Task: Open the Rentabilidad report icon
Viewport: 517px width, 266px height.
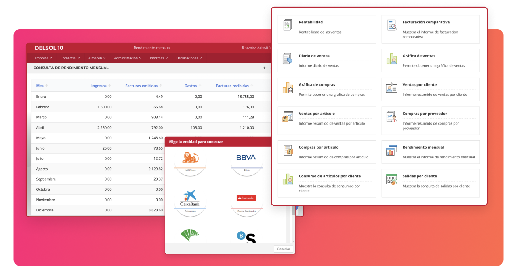Action: pyautogui.click(x=288, y=25)
